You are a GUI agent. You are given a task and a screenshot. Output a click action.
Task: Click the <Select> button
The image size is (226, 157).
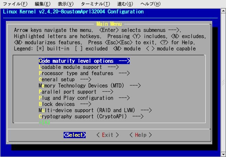tap(75, 135)
